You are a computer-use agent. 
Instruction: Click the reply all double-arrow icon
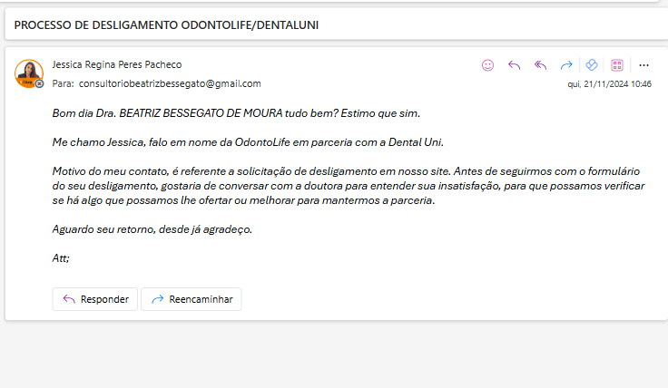[540, 65]
